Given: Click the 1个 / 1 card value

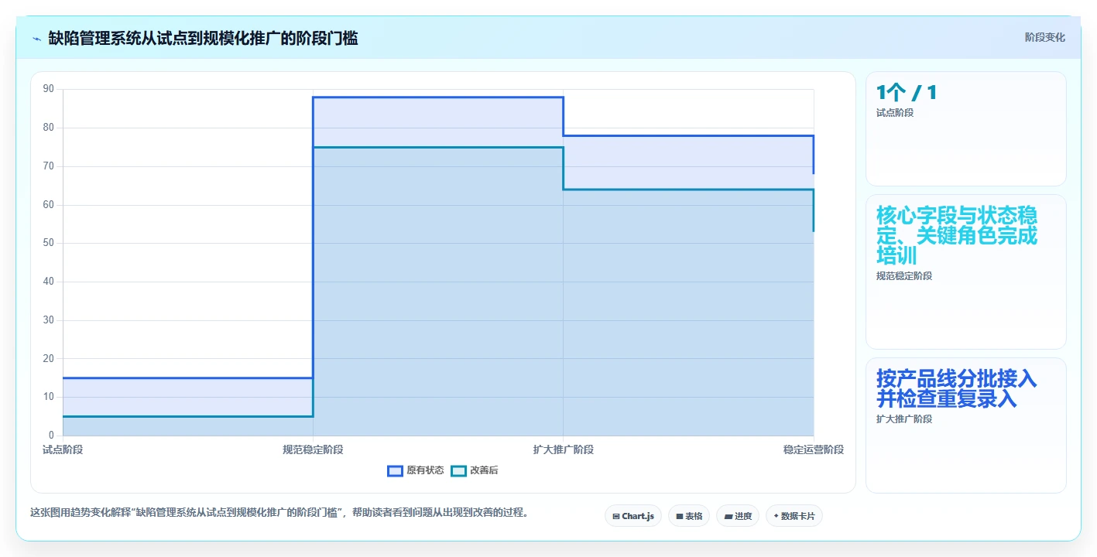Looking at the screenshot, I should pos(907,93).
